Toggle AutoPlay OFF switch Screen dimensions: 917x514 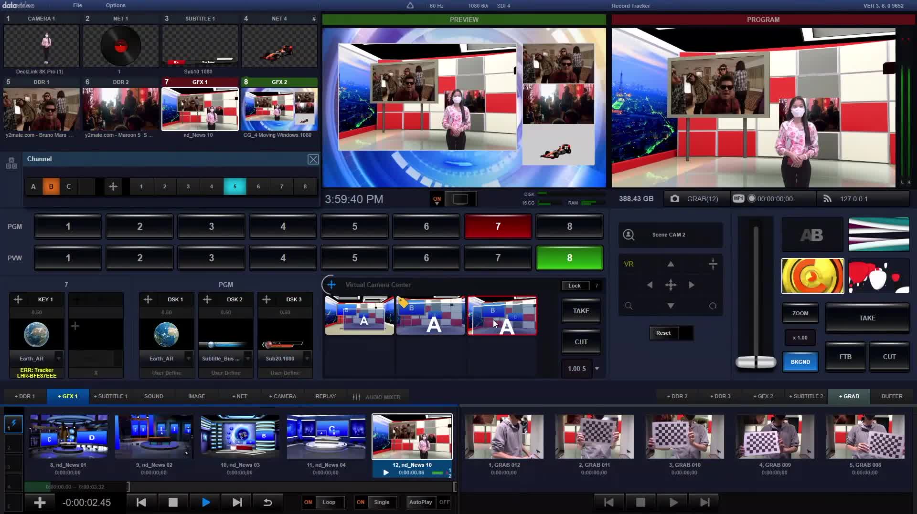[x=444, y=502]
